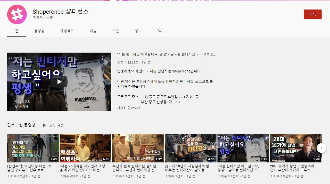Click the 모두 재생 play icon
The width and height of the screenshot is (330, 184).
pyautogui.click(x=44, y=125)
